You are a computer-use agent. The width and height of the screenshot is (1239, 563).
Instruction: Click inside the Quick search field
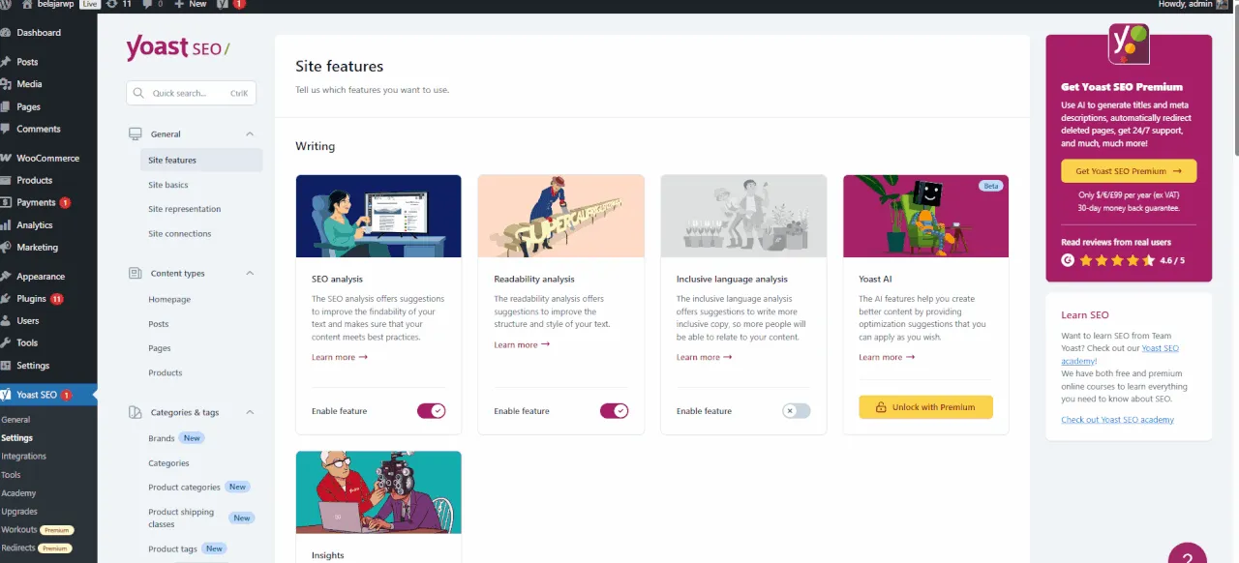point(189,92)
